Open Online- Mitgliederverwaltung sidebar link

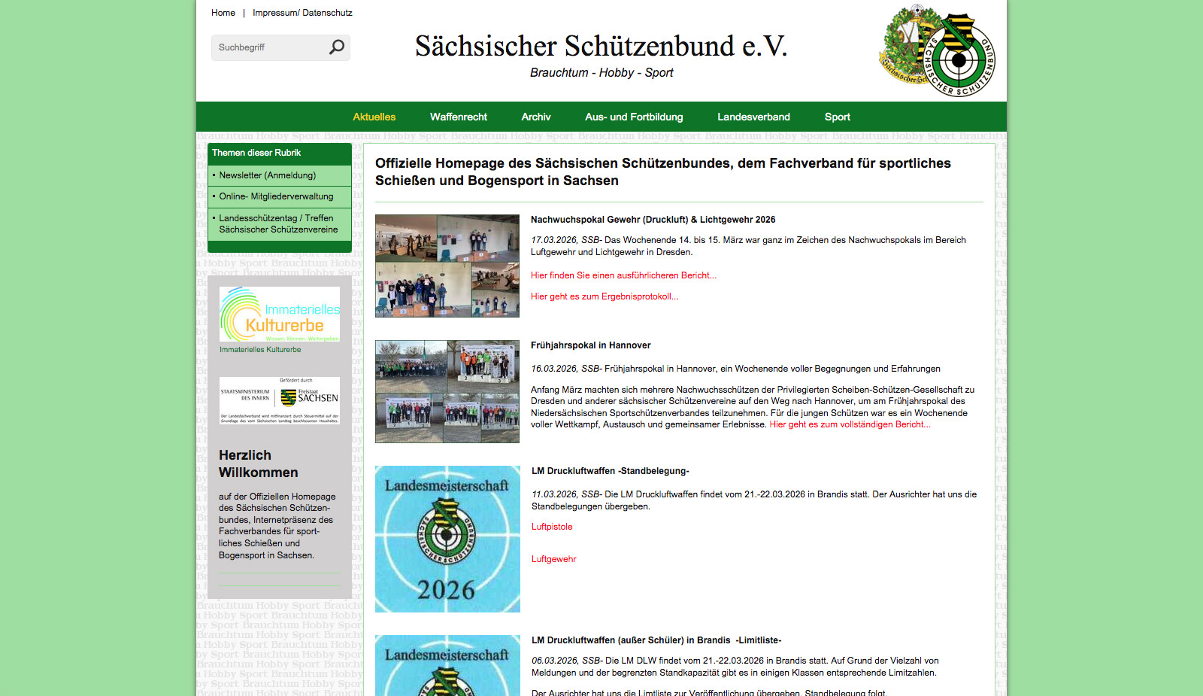[276, 196]
